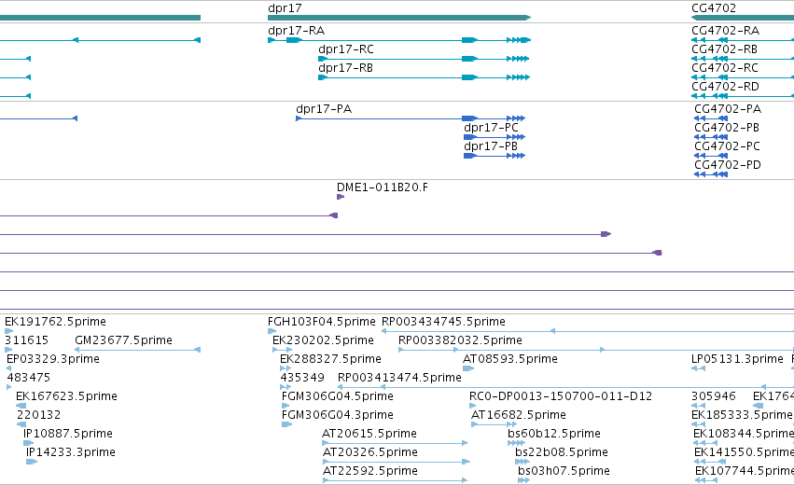Viewport: 794px width, 485px height.
Task: Click the arrow glyph under DME1-011B20.F
Action: click(x=341, y=197)
